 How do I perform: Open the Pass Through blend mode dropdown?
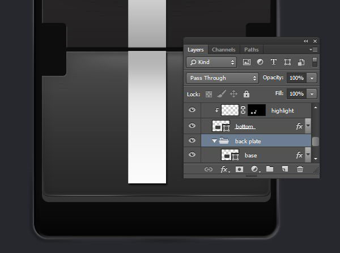click(222, 78)
